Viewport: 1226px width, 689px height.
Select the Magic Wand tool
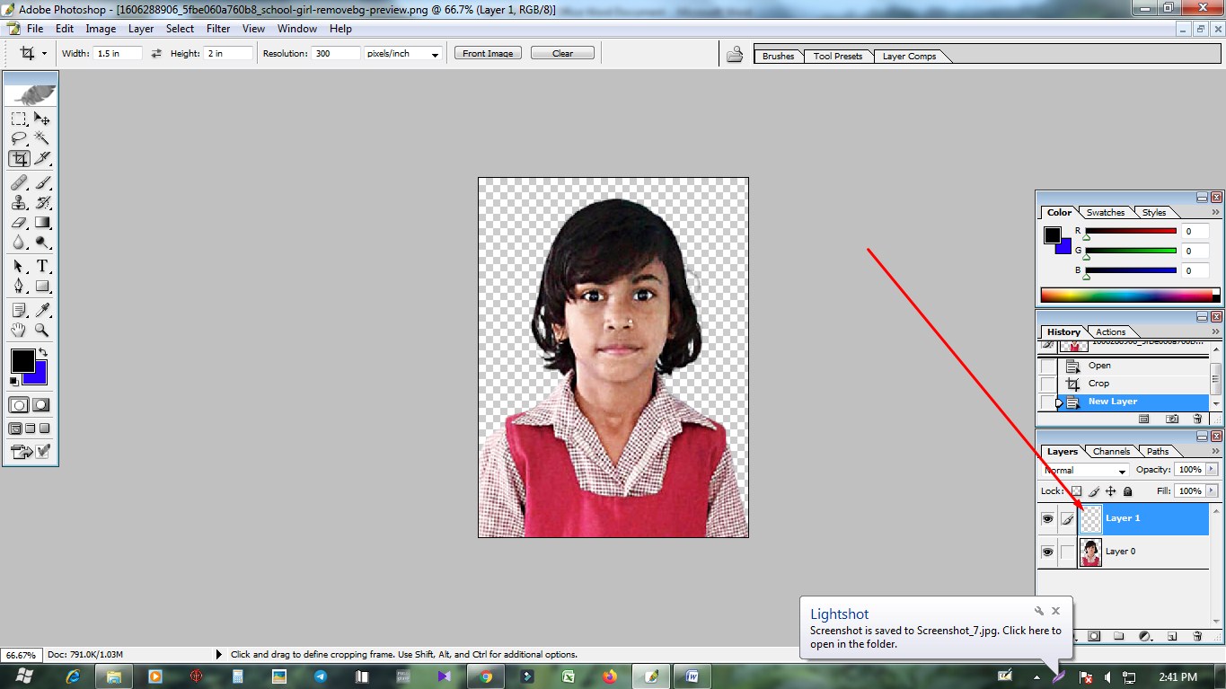coord(42,138)
